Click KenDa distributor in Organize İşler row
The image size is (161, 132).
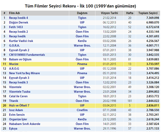point(82,119)
